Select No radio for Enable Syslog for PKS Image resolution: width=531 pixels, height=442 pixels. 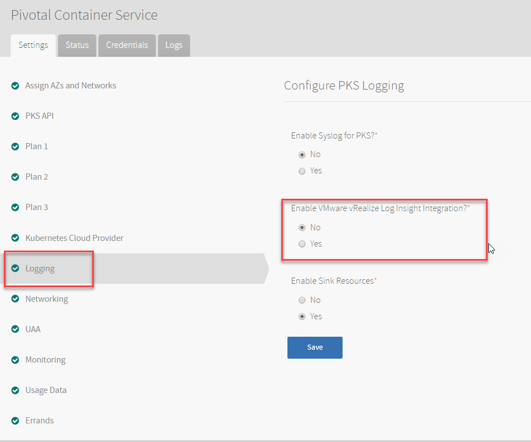(x=302, y=155)
